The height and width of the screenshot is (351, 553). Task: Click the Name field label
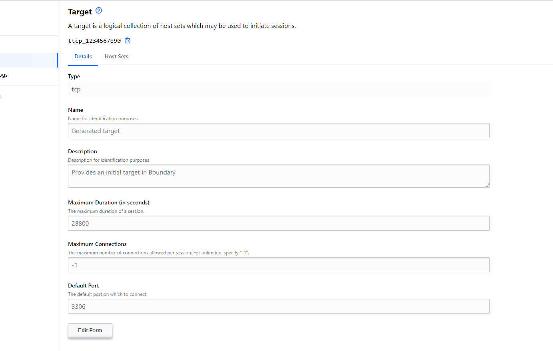(76, 110)
